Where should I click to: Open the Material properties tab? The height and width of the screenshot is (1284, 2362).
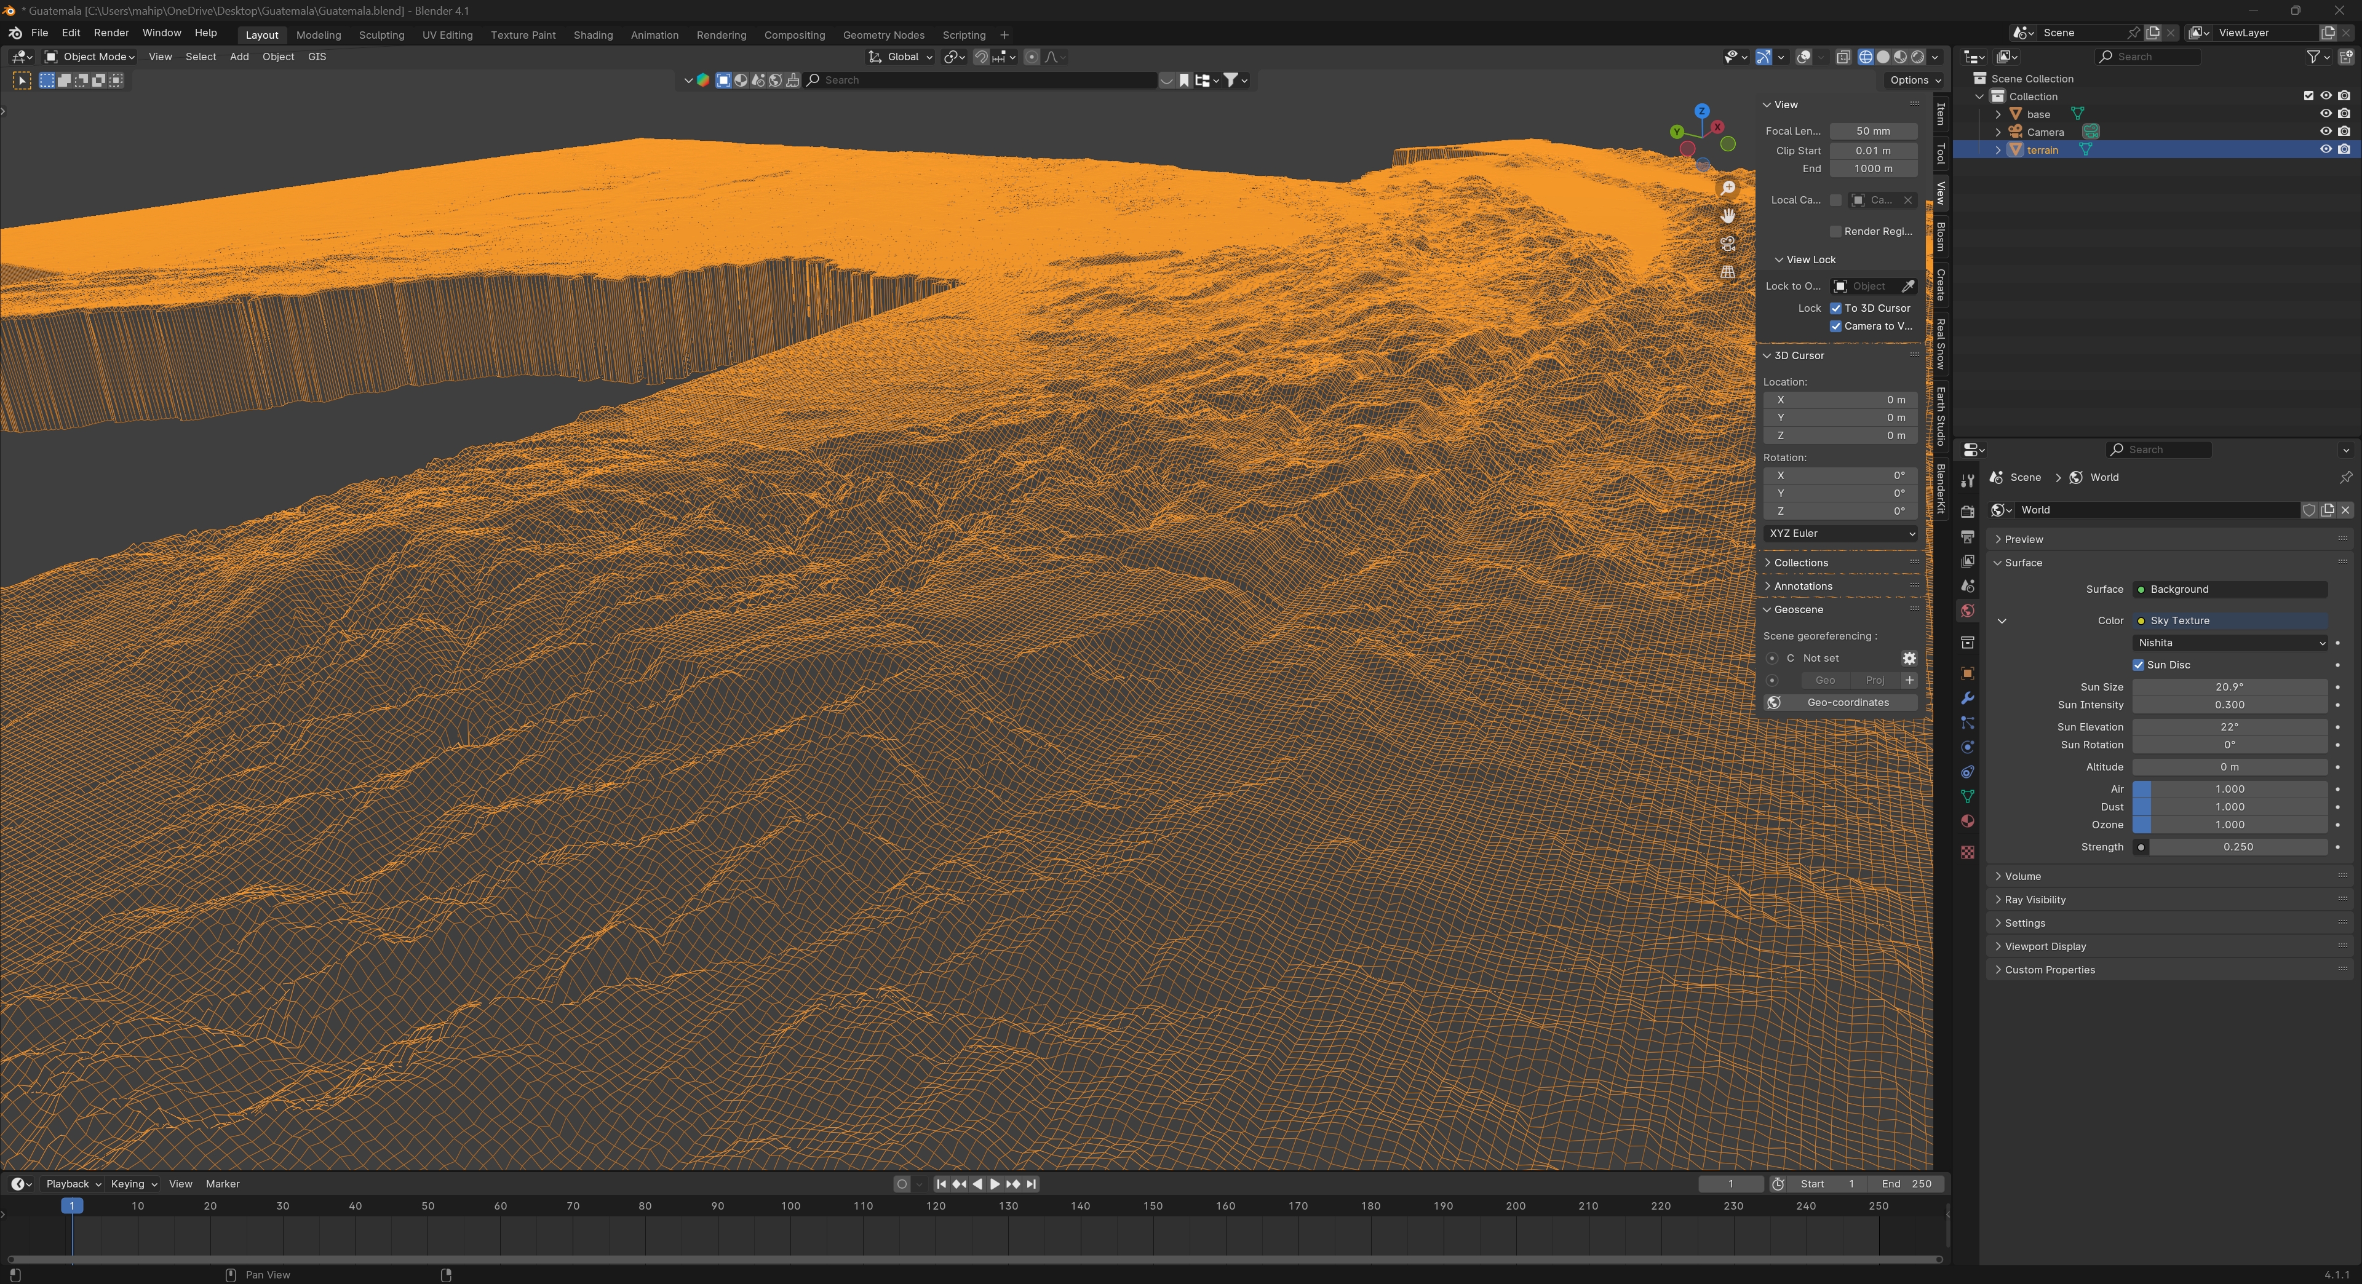click(1967, 821)
